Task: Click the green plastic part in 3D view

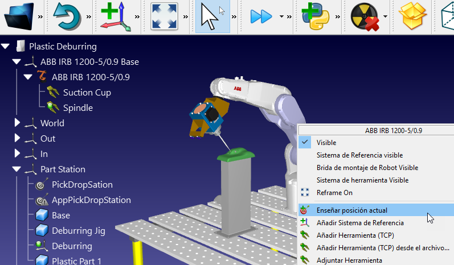Action: (239, 152)
